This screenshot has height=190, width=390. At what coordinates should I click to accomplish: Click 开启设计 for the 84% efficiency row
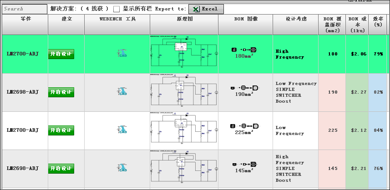coord(61,130)
